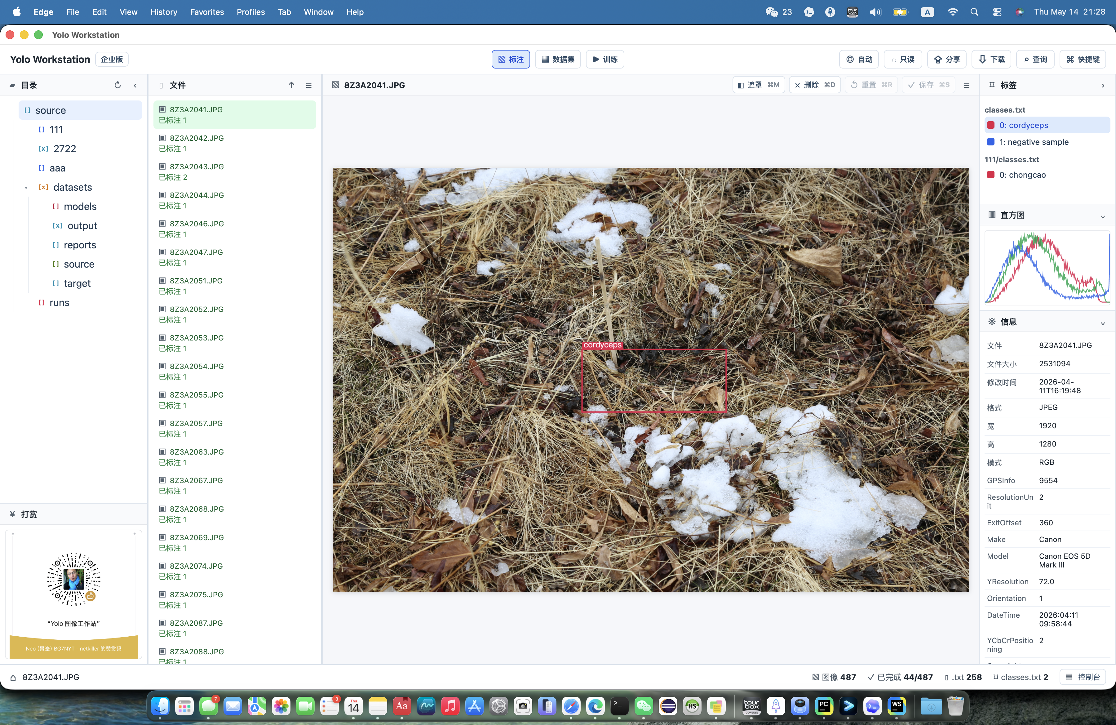This screenshot has height=725, width=1116.
Task: Sort files using the up arrow icon
Action: click(x=291, y=85)
